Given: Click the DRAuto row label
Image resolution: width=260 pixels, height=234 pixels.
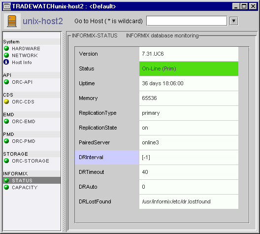Looking at the screenshot, I should coord(88,187).
